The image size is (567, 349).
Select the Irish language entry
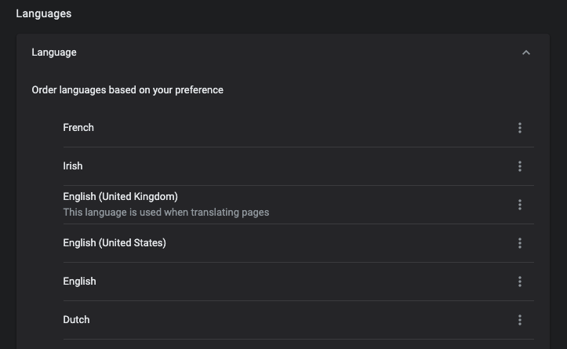[x=73, y=166]
